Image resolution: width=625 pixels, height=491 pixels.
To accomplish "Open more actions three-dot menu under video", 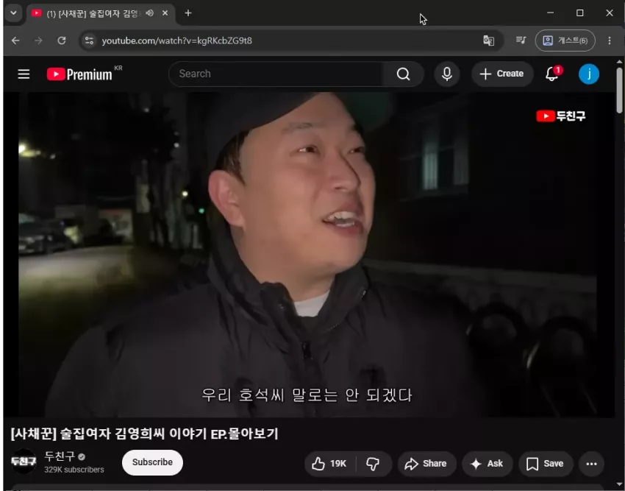I will pos(591,464).
